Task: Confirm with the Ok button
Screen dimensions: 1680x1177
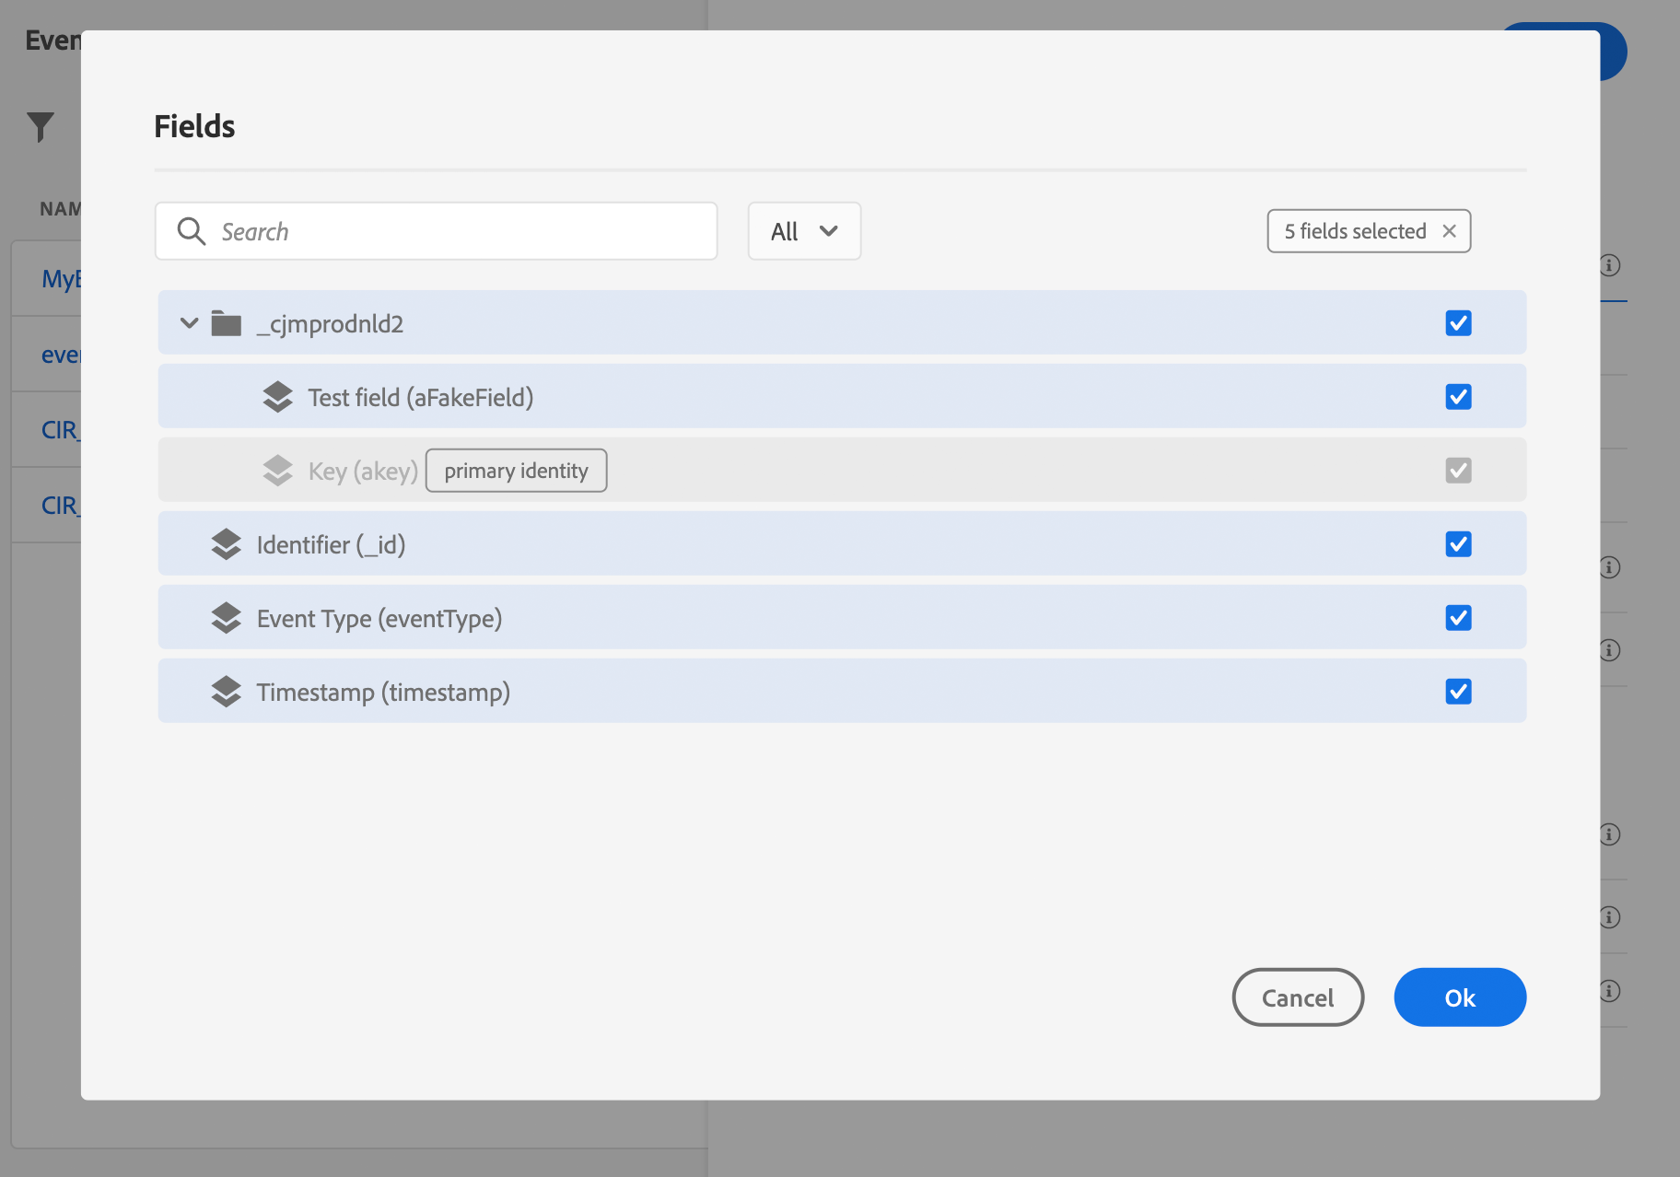Action: point(1460,997)
